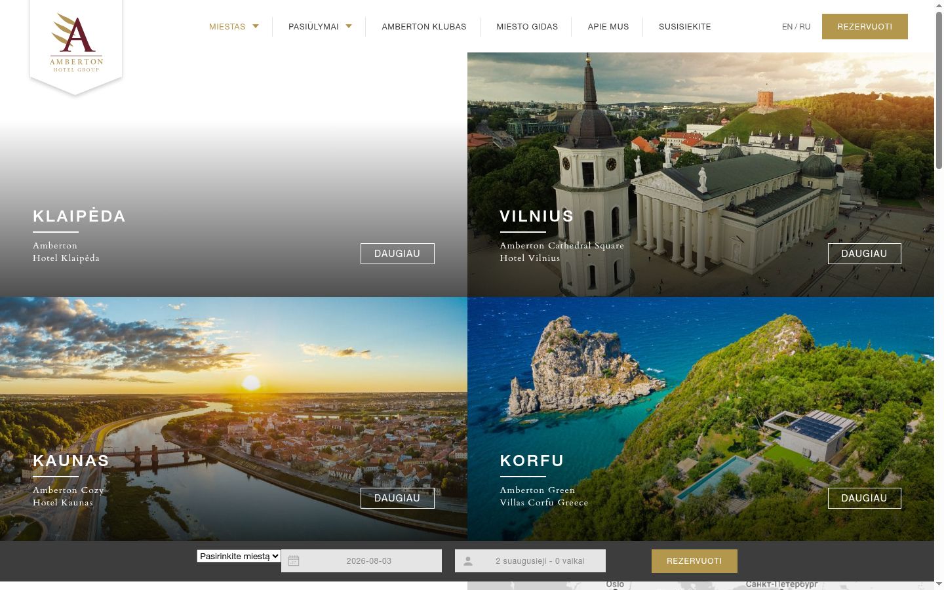Click the scrollbar down arrow
Image resolution: width=944 pixels, height=590 pixels.
tap(939, 583)
